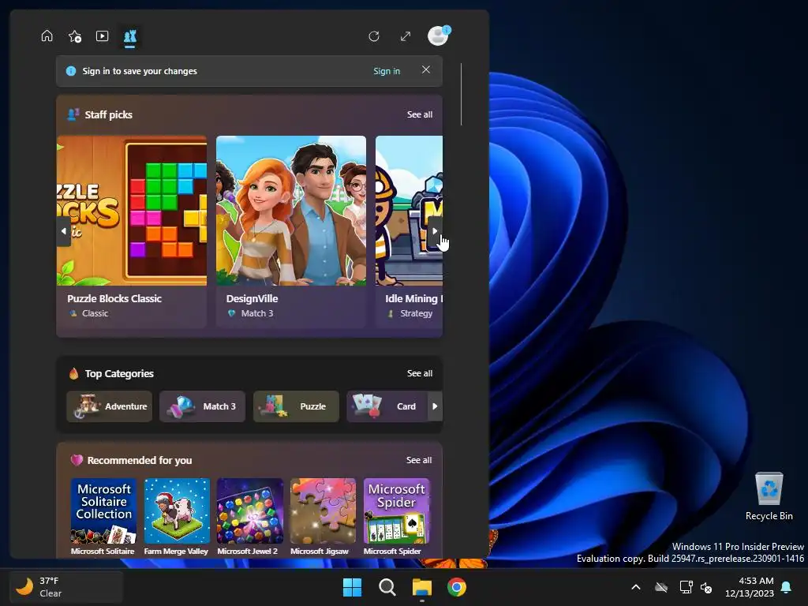
Task: Show hidden system tray icons
Action: pyautogui.click(x=636, y=587)
